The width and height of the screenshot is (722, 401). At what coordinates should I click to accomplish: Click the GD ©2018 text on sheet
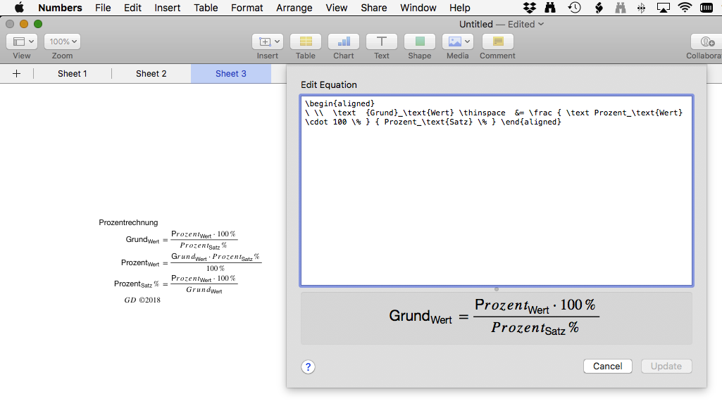coord(142,300)
